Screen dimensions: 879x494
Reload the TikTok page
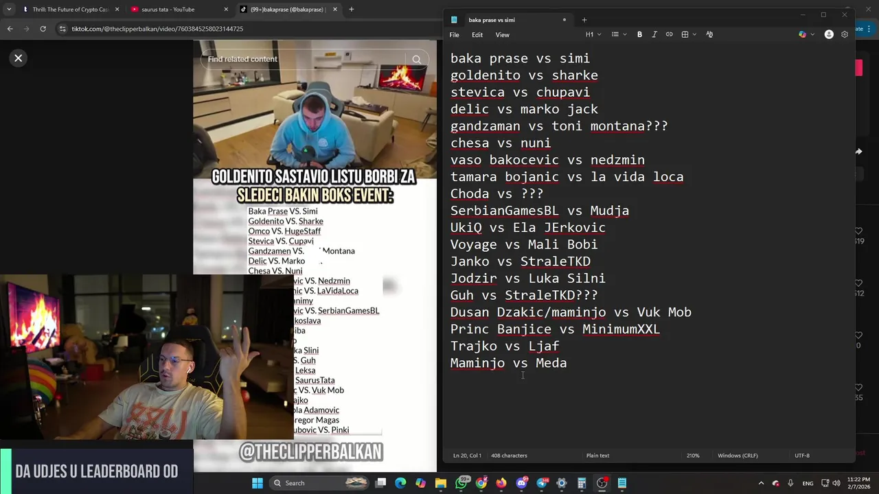(43, 29)
